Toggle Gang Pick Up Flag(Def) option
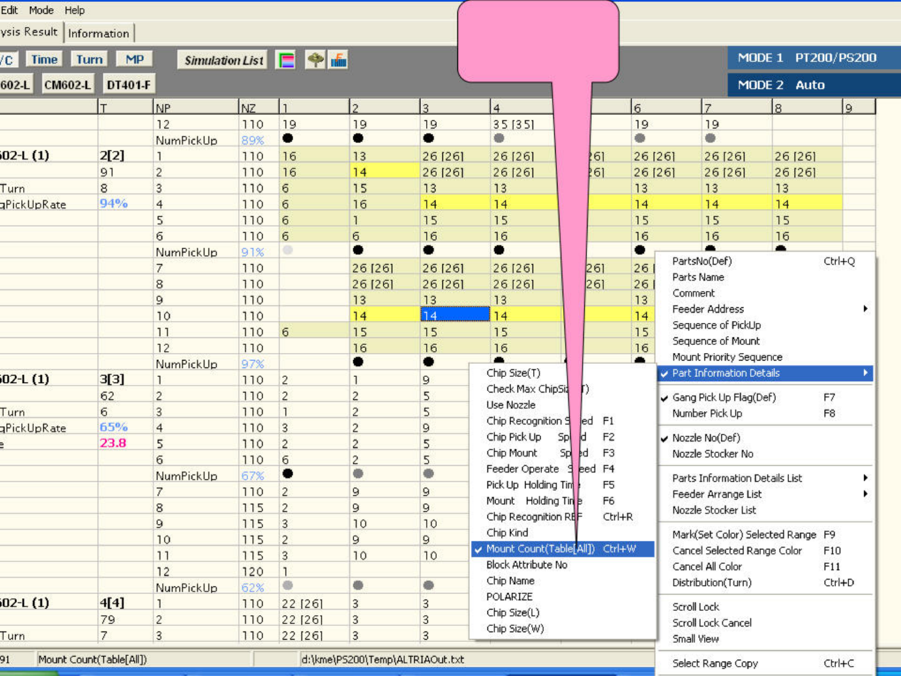Image resolution: width=901 pixels, height=676 pixels. [723, 397]
